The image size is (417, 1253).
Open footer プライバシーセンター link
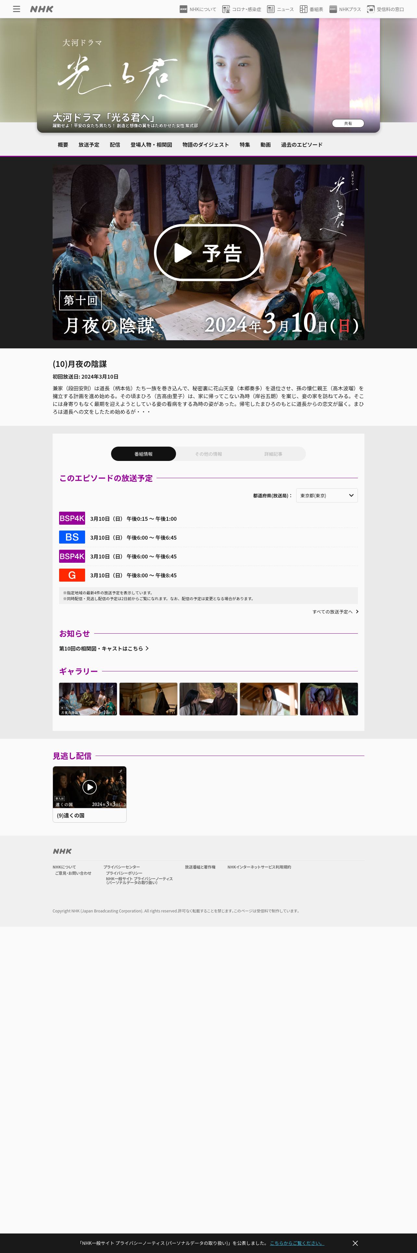(121, 867)
